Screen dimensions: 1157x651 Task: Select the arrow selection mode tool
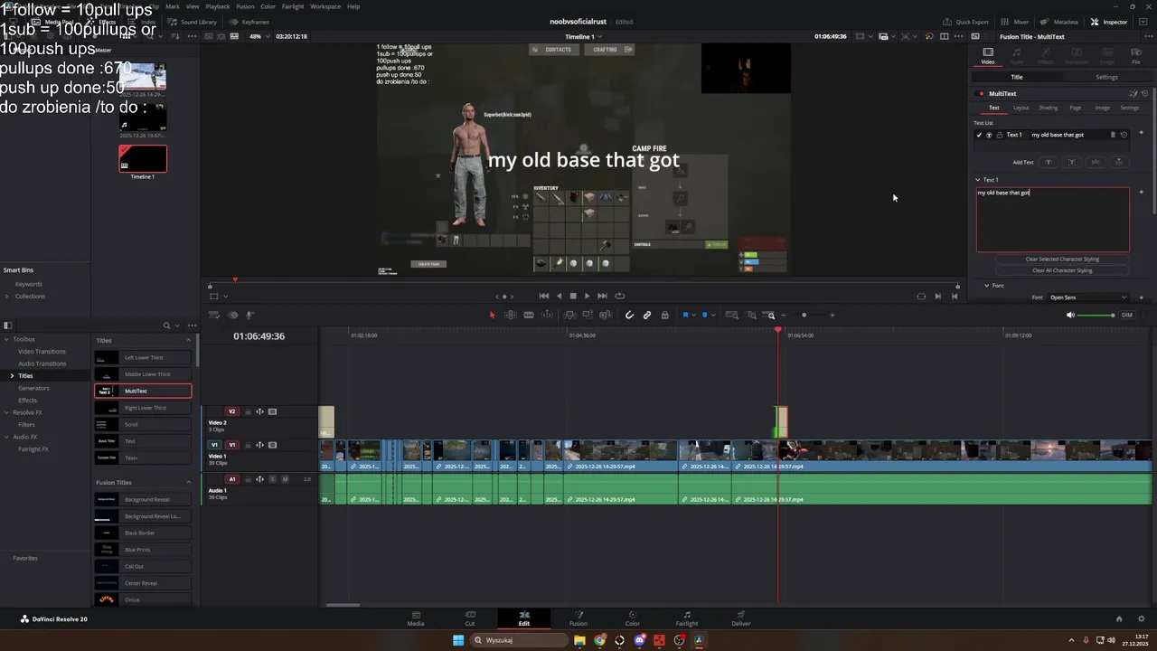(x=492, y=315)
